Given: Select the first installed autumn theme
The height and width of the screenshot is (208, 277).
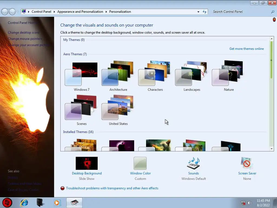Looking at the screenshot, I should click(x=81, y=145).
